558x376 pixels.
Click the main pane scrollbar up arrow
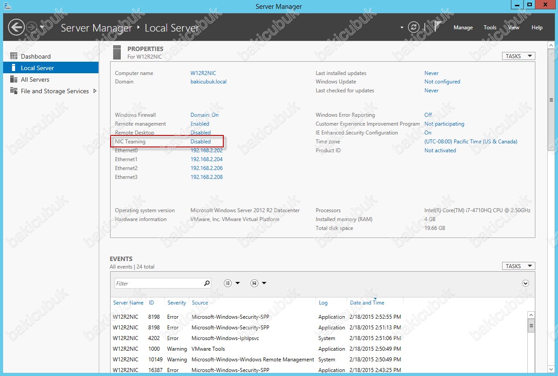point(551,45)
